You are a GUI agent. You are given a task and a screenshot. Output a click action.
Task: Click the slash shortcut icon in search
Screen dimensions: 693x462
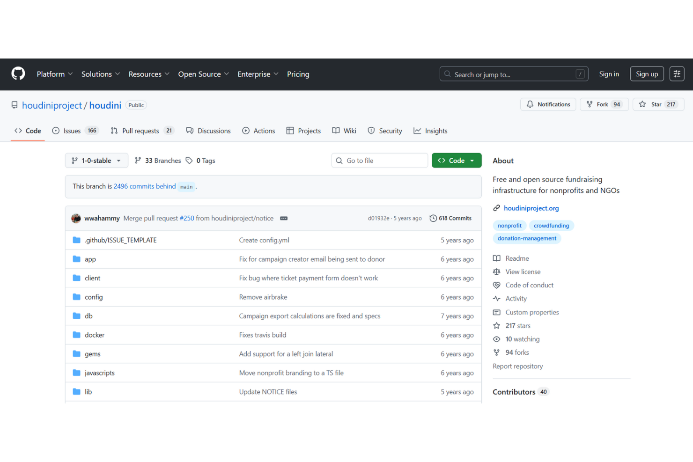[x=580, y=74]
